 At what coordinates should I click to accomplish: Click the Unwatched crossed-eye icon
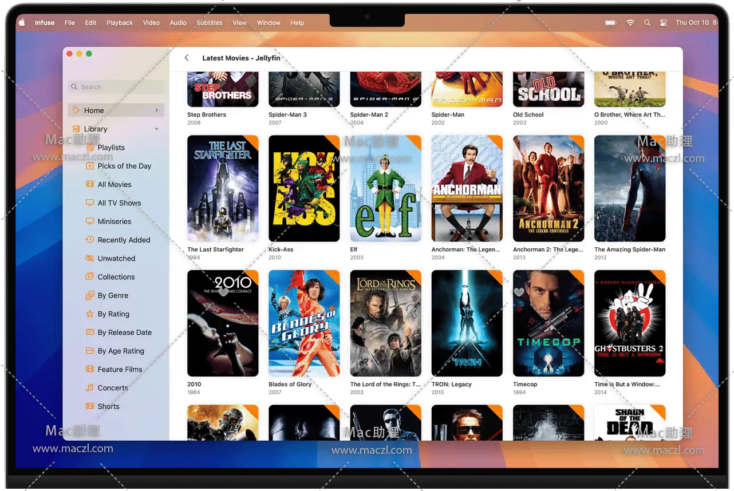[x=89, y=258]
